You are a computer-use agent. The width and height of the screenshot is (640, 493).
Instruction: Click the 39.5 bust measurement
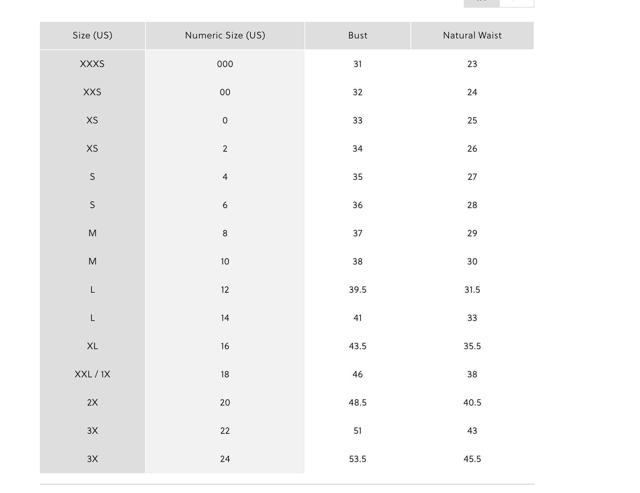(357, 290)
